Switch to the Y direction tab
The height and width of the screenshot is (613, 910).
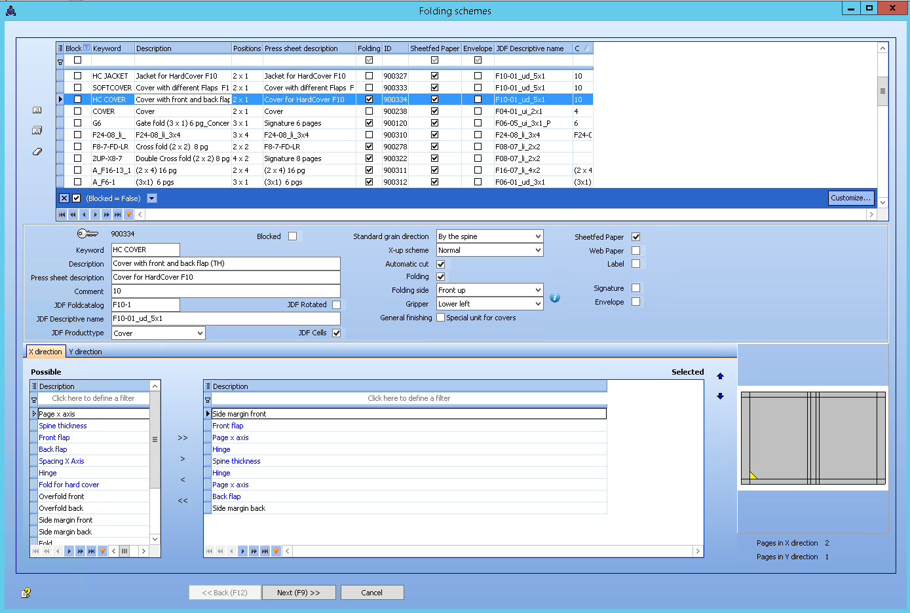[x=86, y=352]
